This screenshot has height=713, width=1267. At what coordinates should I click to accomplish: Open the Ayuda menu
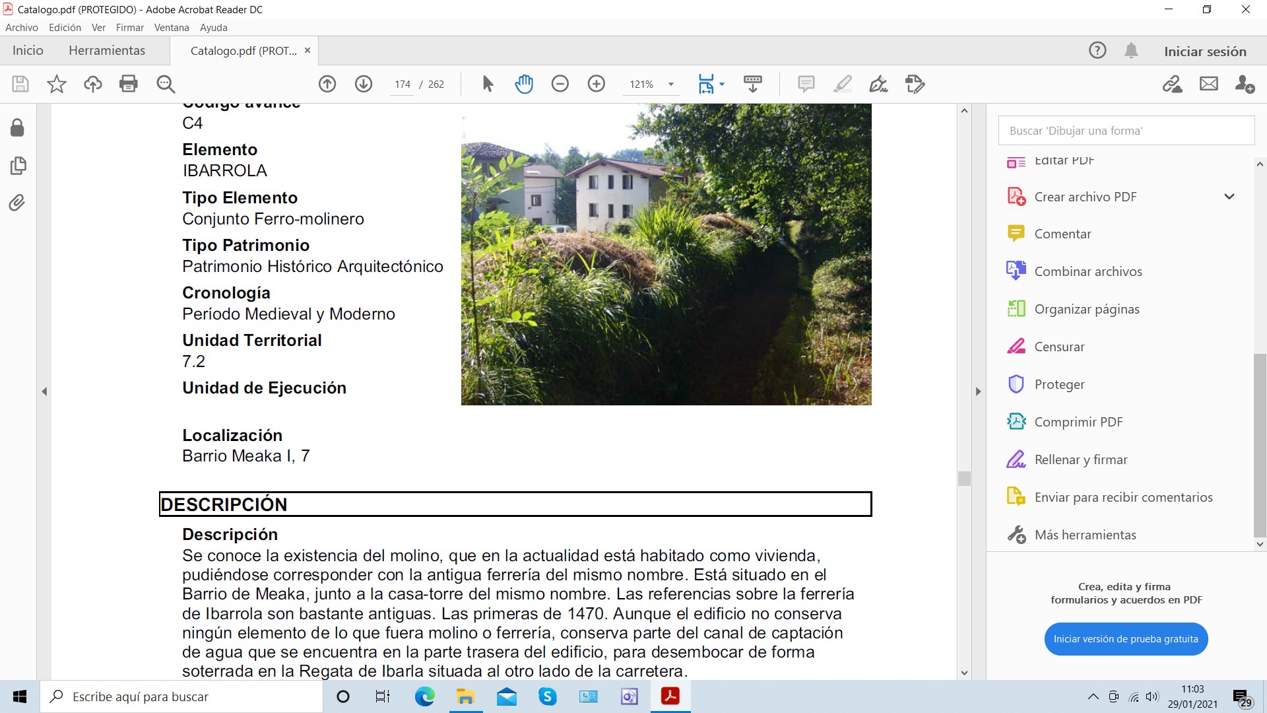point(214,28)
